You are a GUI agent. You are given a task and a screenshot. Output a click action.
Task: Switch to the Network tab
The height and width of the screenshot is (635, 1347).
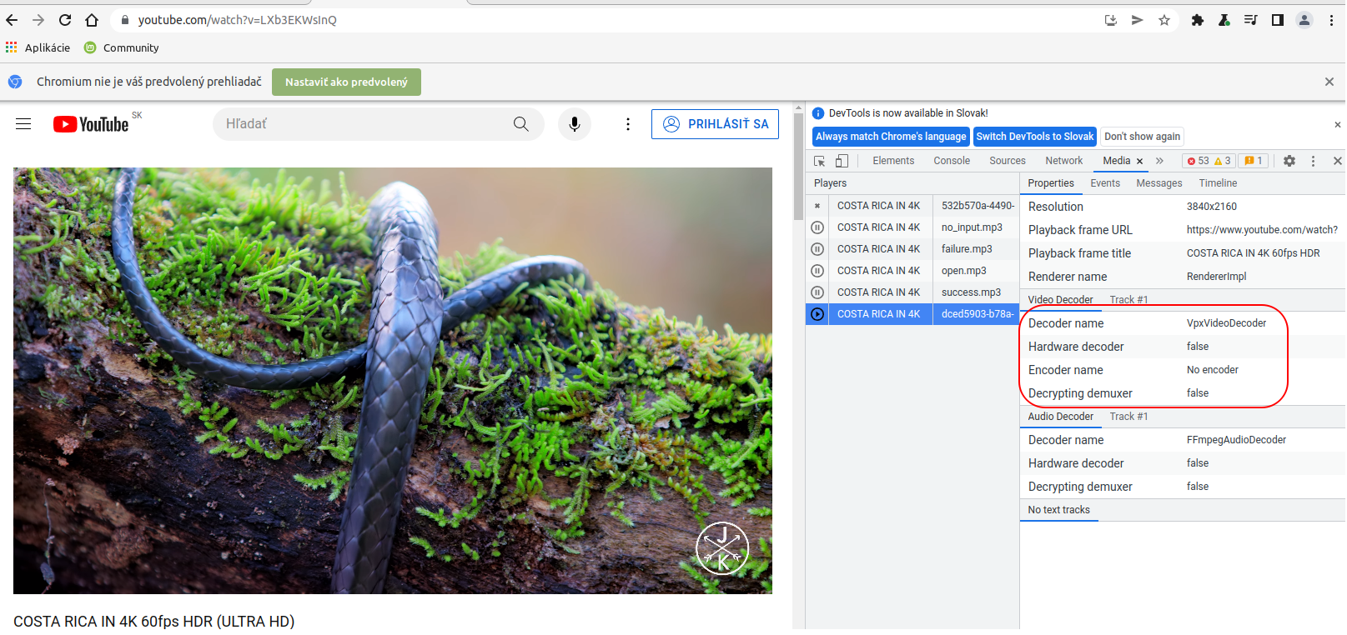click(1063, 161)
